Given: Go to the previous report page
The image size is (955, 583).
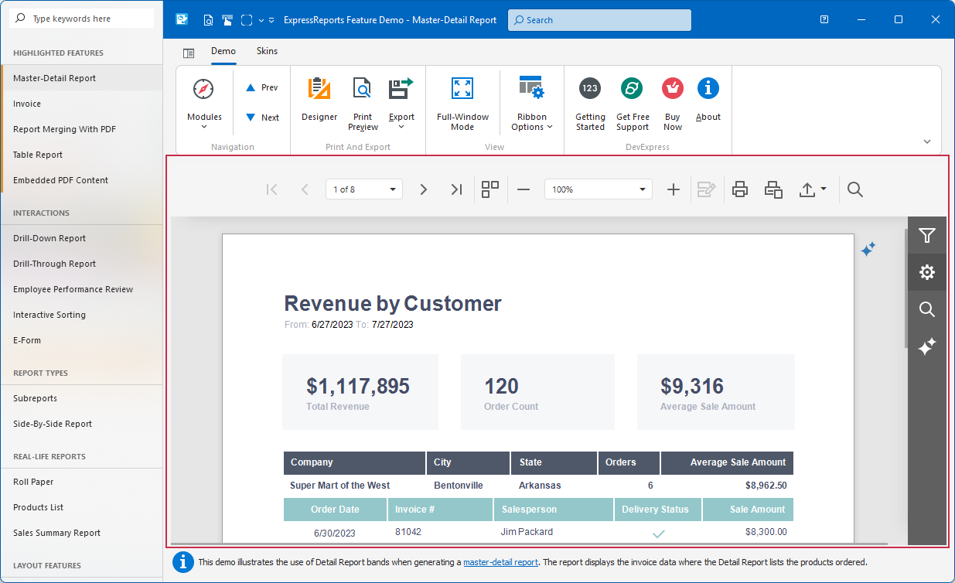Looking at the screenshot, I should coord(305,189).
